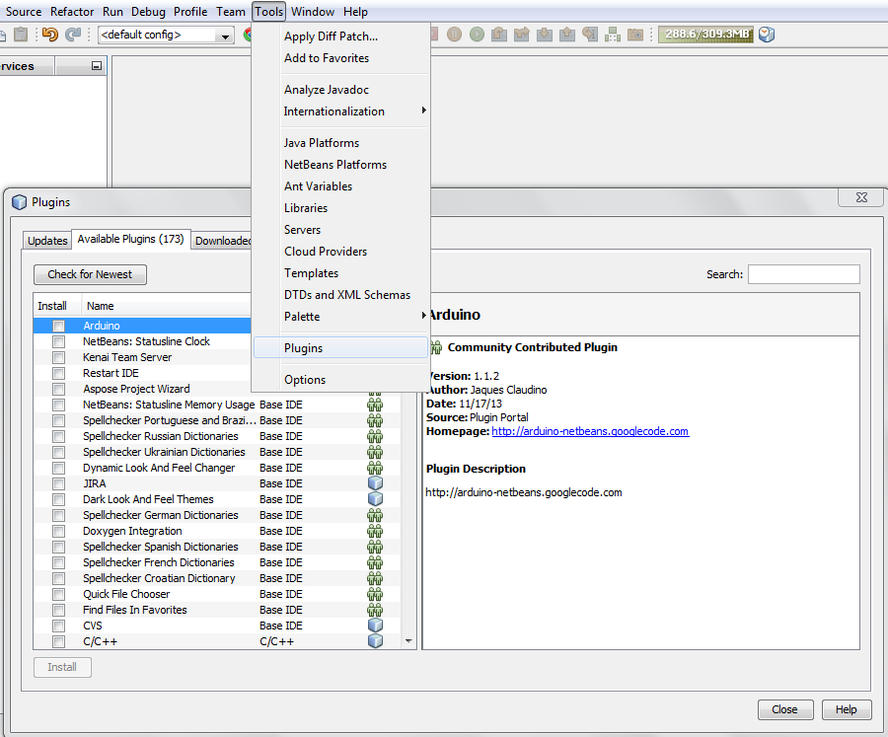Click the garbage collection icon beside the memory bar
Viewport: 888px width, 737px height.
pyautogui.click(x=766, y=35)
